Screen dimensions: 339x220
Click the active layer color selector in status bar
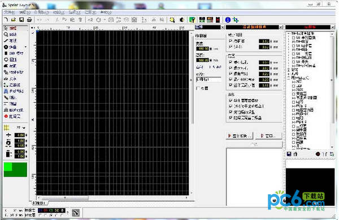[51, 210]
